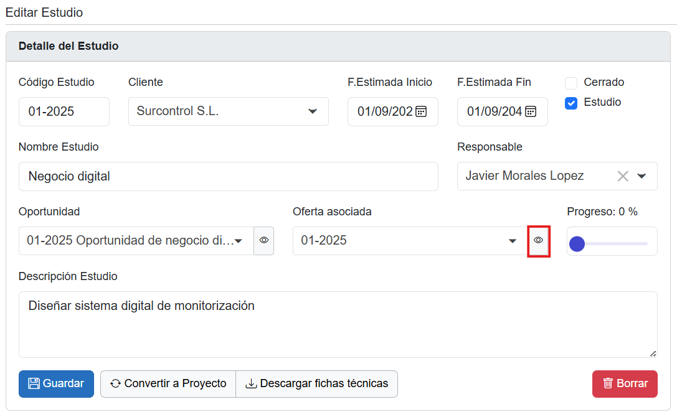Open the Oferta asociada dropdown
The height and width of the screenshot is (417, 677).
(x=513, y=241)
